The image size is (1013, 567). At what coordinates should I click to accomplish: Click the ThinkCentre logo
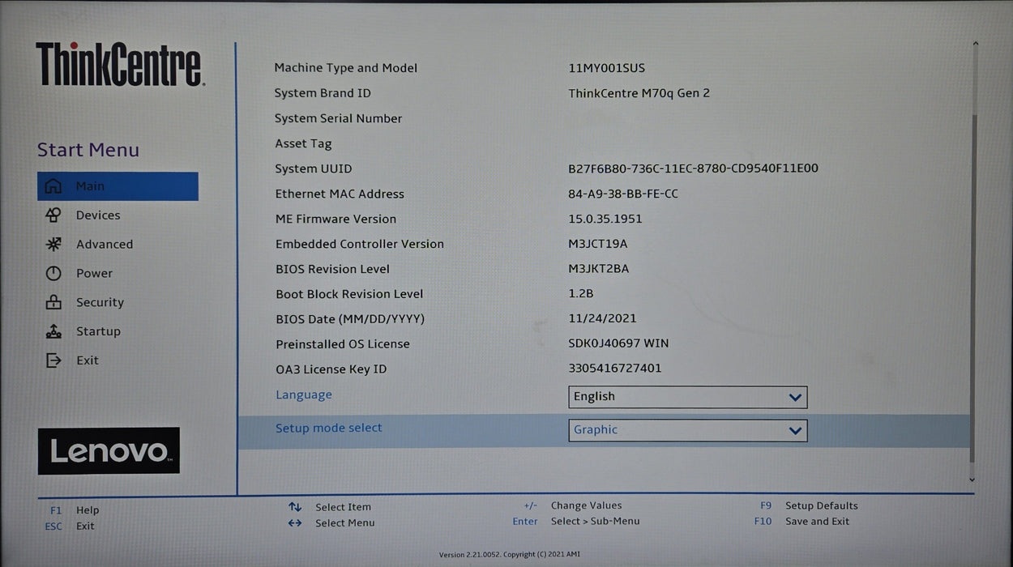(119, 65)
